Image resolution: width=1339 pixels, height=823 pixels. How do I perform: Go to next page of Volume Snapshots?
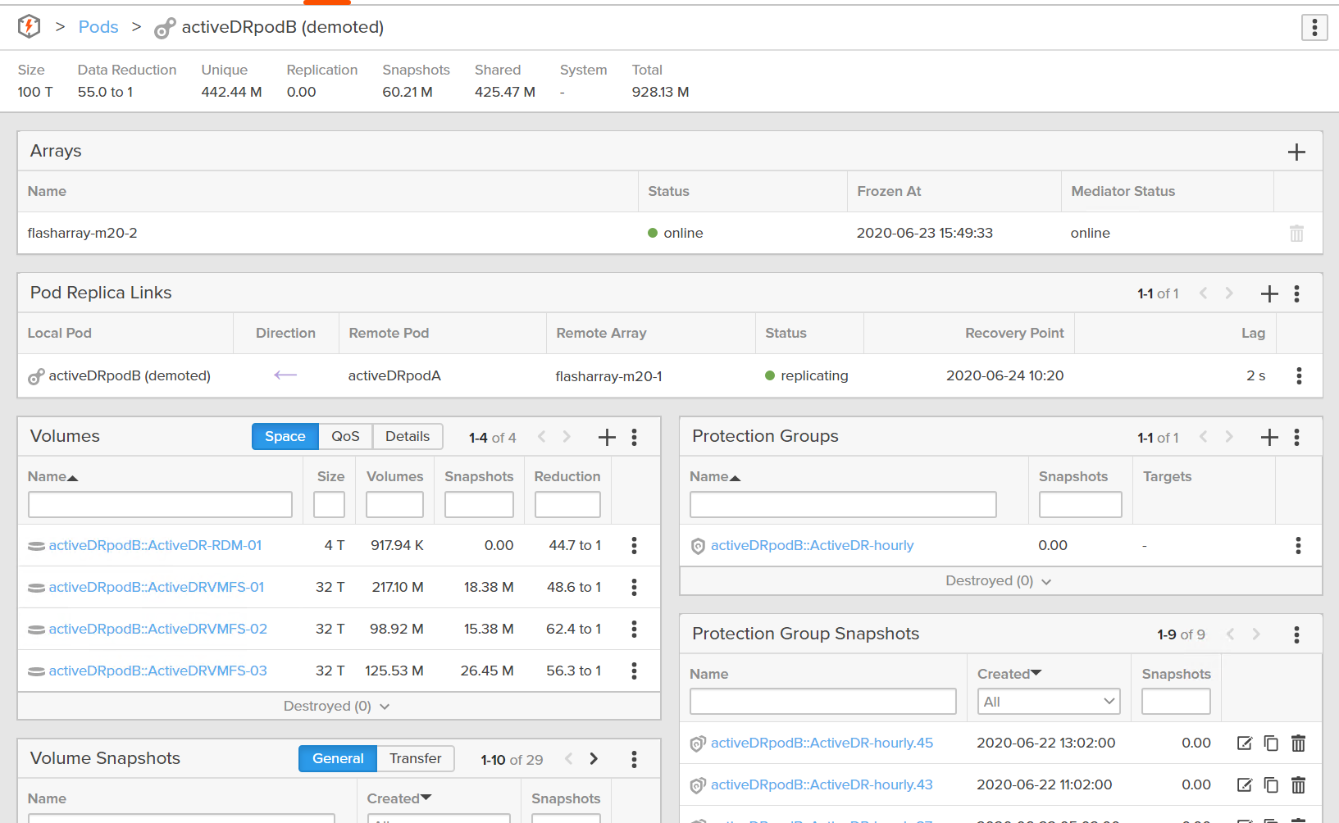594,759
